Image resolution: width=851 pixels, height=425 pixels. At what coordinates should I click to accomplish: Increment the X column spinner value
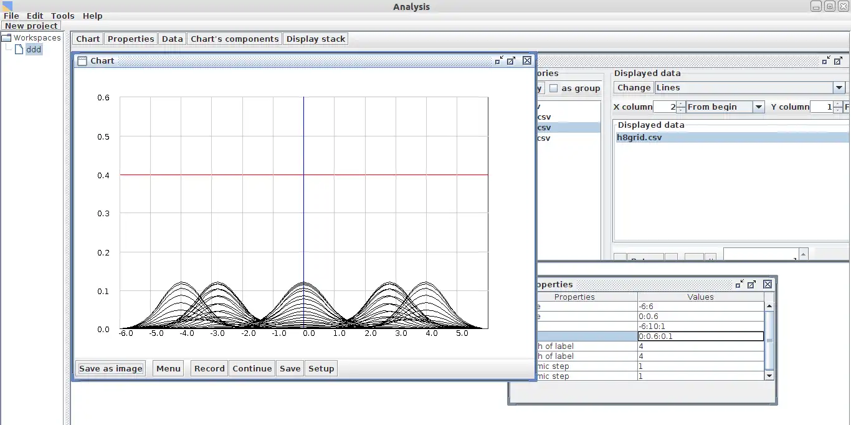(x=681, y=104)
